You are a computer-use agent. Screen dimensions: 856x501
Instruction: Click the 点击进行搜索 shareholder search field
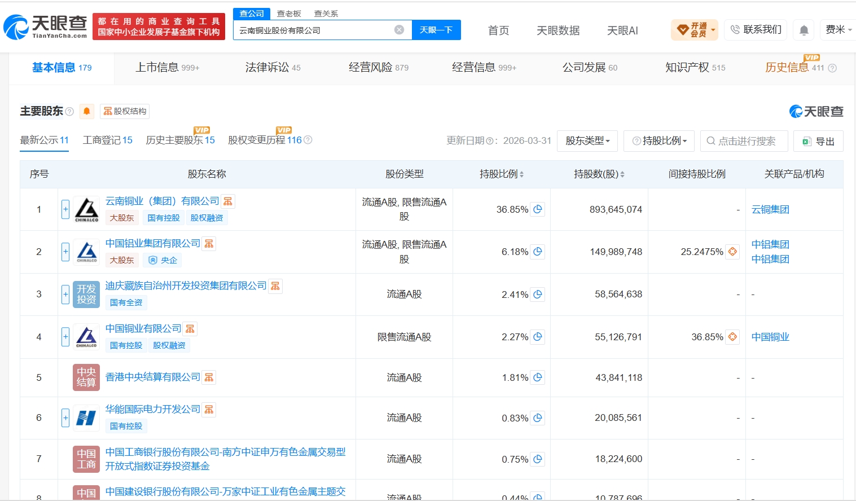744,141
